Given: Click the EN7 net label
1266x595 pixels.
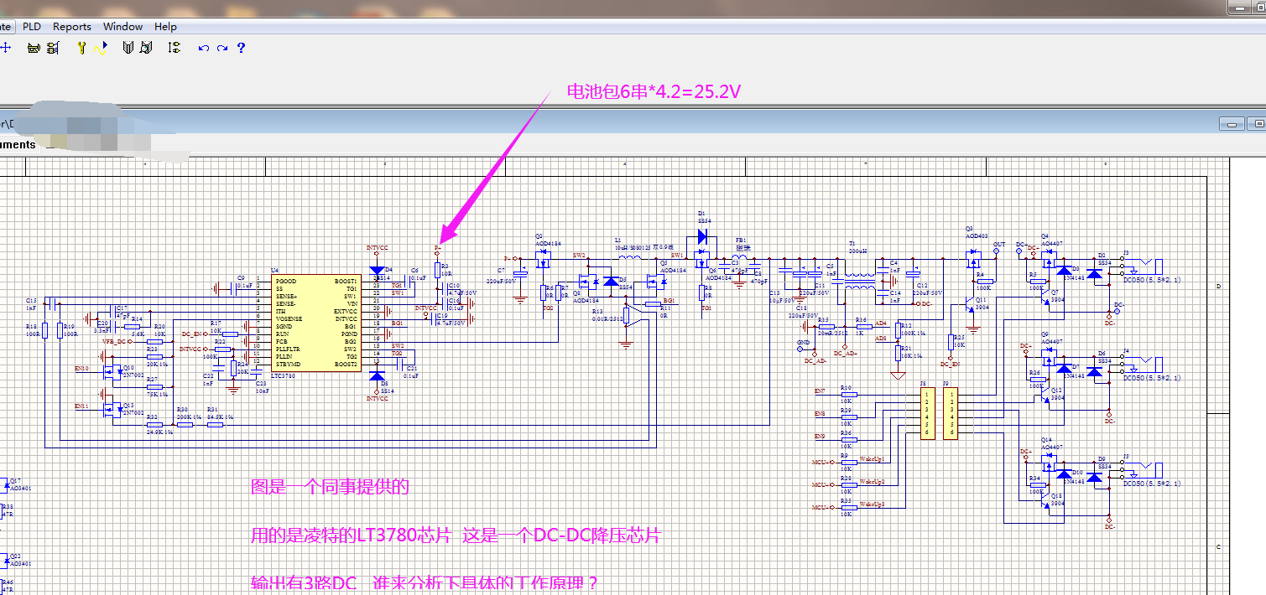Looking at the screenshot, I should (x=820, y=391).
